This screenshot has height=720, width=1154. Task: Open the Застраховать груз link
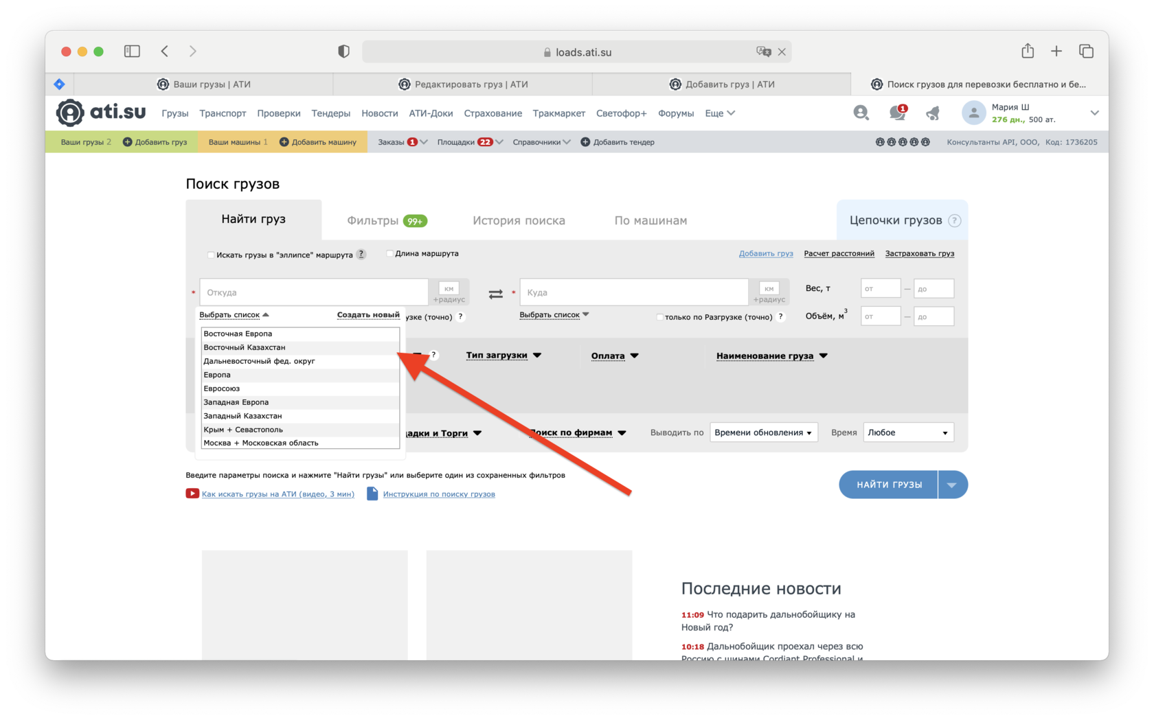point(919,253)
